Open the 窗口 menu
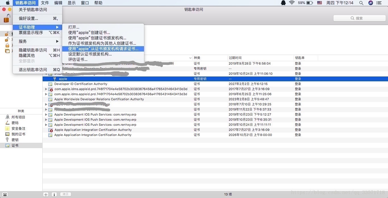388x198 pixels. [85, 3]
